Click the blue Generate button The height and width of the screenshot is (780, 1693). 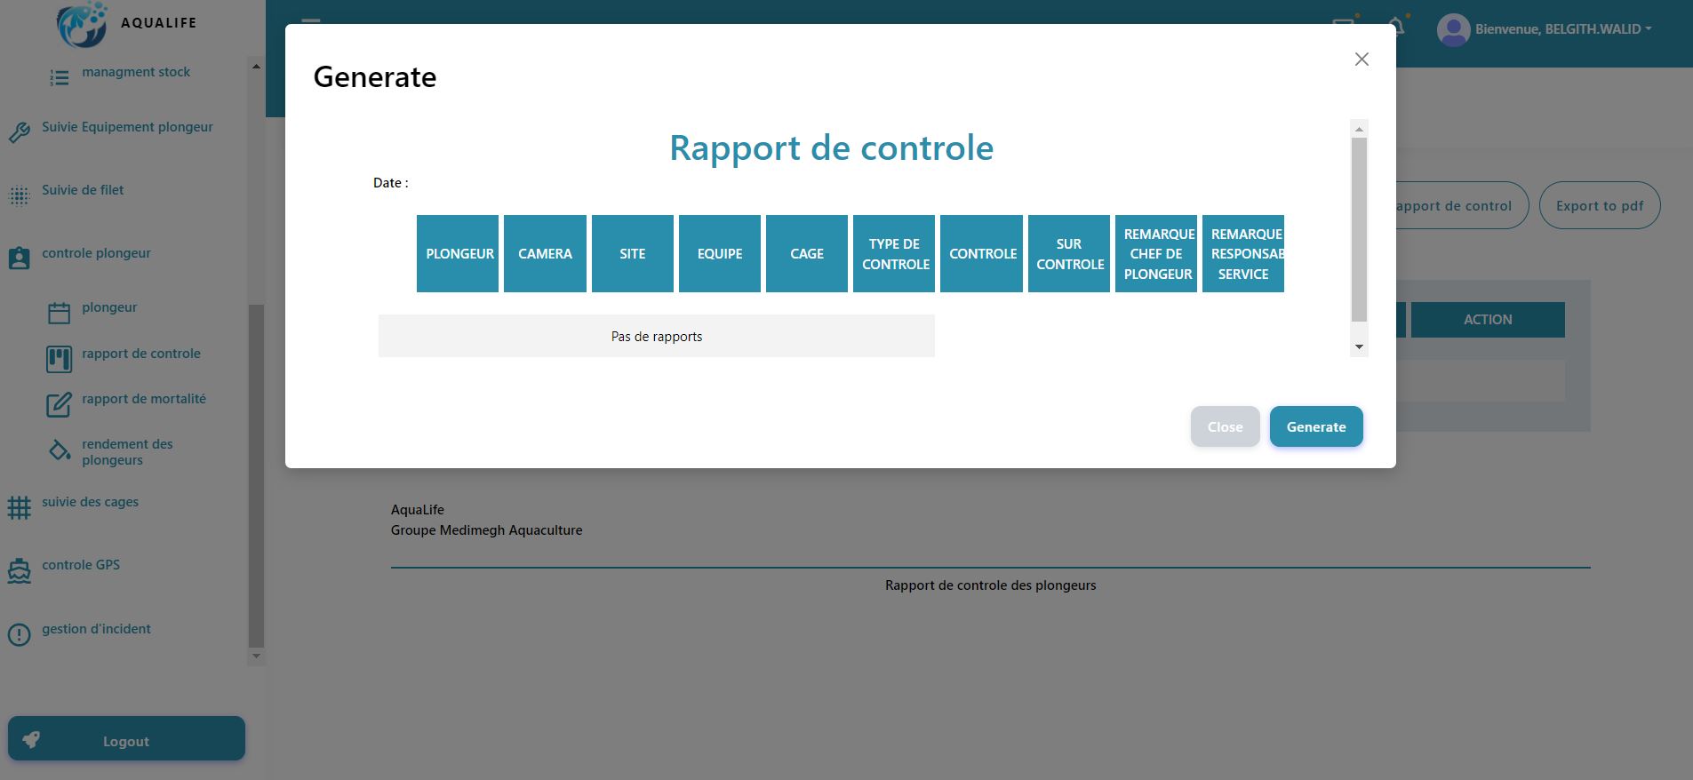point(1316,426)
